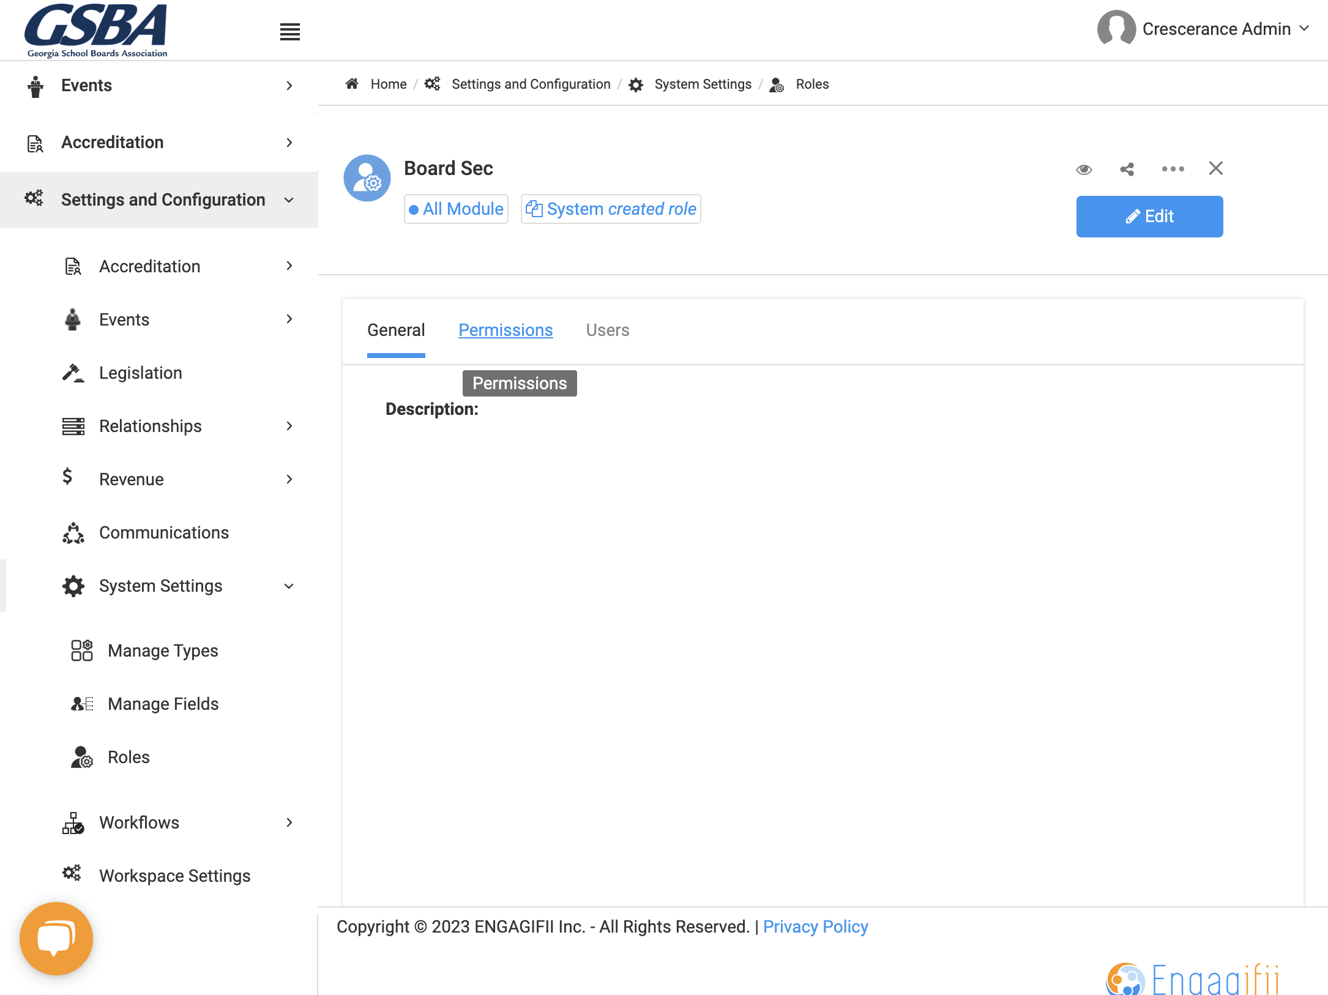The width and height of the screenshot is (1328, 995).
Task: Expand the sub-menu Events chevron
Action: [289, 319]
